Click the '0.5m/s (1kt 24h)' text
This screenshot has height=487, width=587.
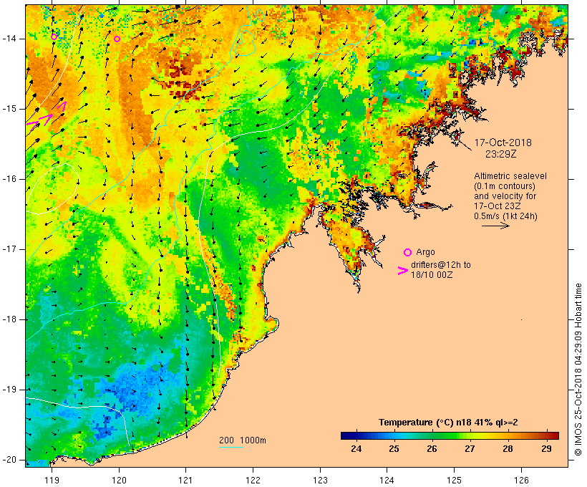pos(505,216)
